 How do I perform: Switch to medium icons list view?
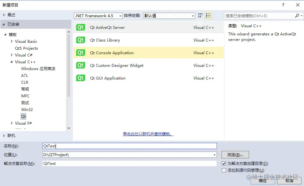point(208,16)
